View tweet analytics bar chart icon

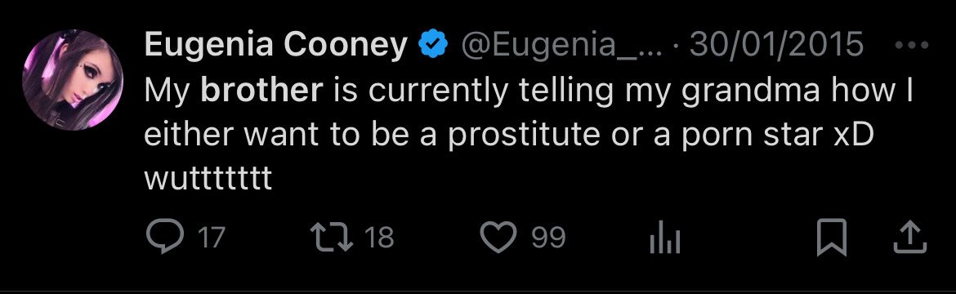click(664, 238)
